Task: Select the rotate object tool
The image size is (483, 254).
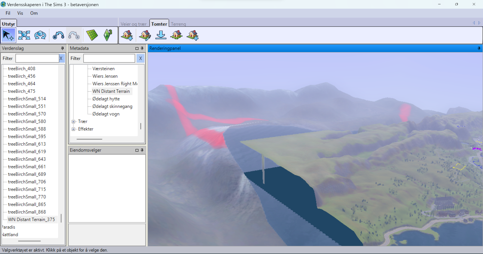Action: point(40,35)
